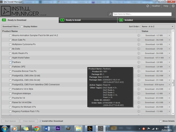Viewport: 176px width, 132px height.
Task: Open info icon for Mixamo Animation Sampler Pack
Action: point(139,35)
